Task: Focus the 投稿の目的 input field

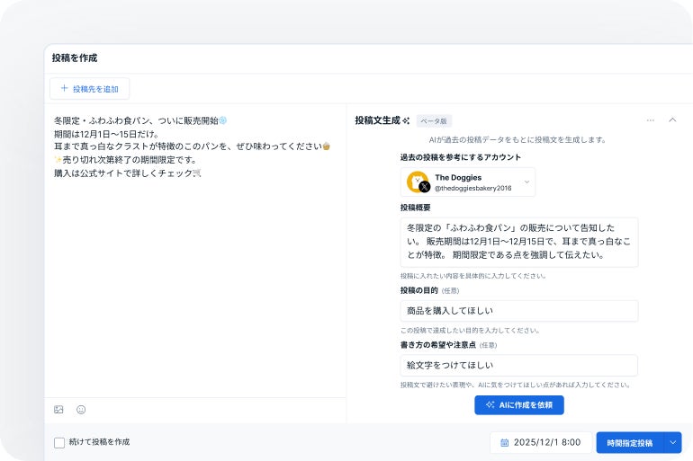Action: pyautogui.click(x=518, y=311)
